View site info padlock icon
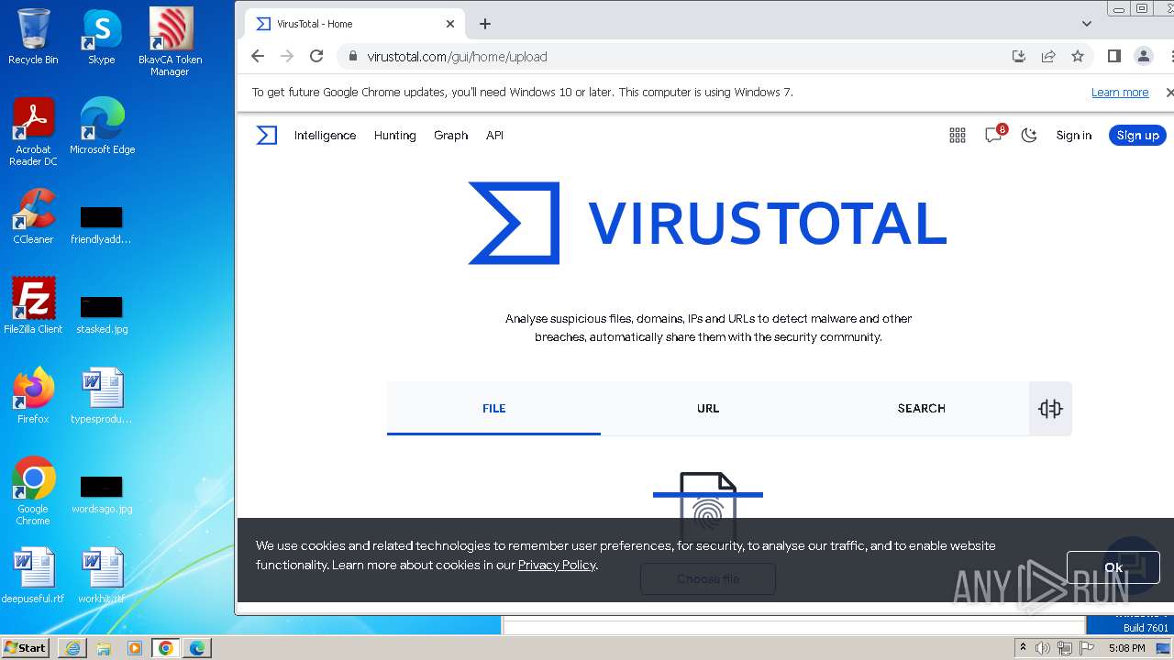Screen dimensions: 1174x660 (x=352, y=56)
